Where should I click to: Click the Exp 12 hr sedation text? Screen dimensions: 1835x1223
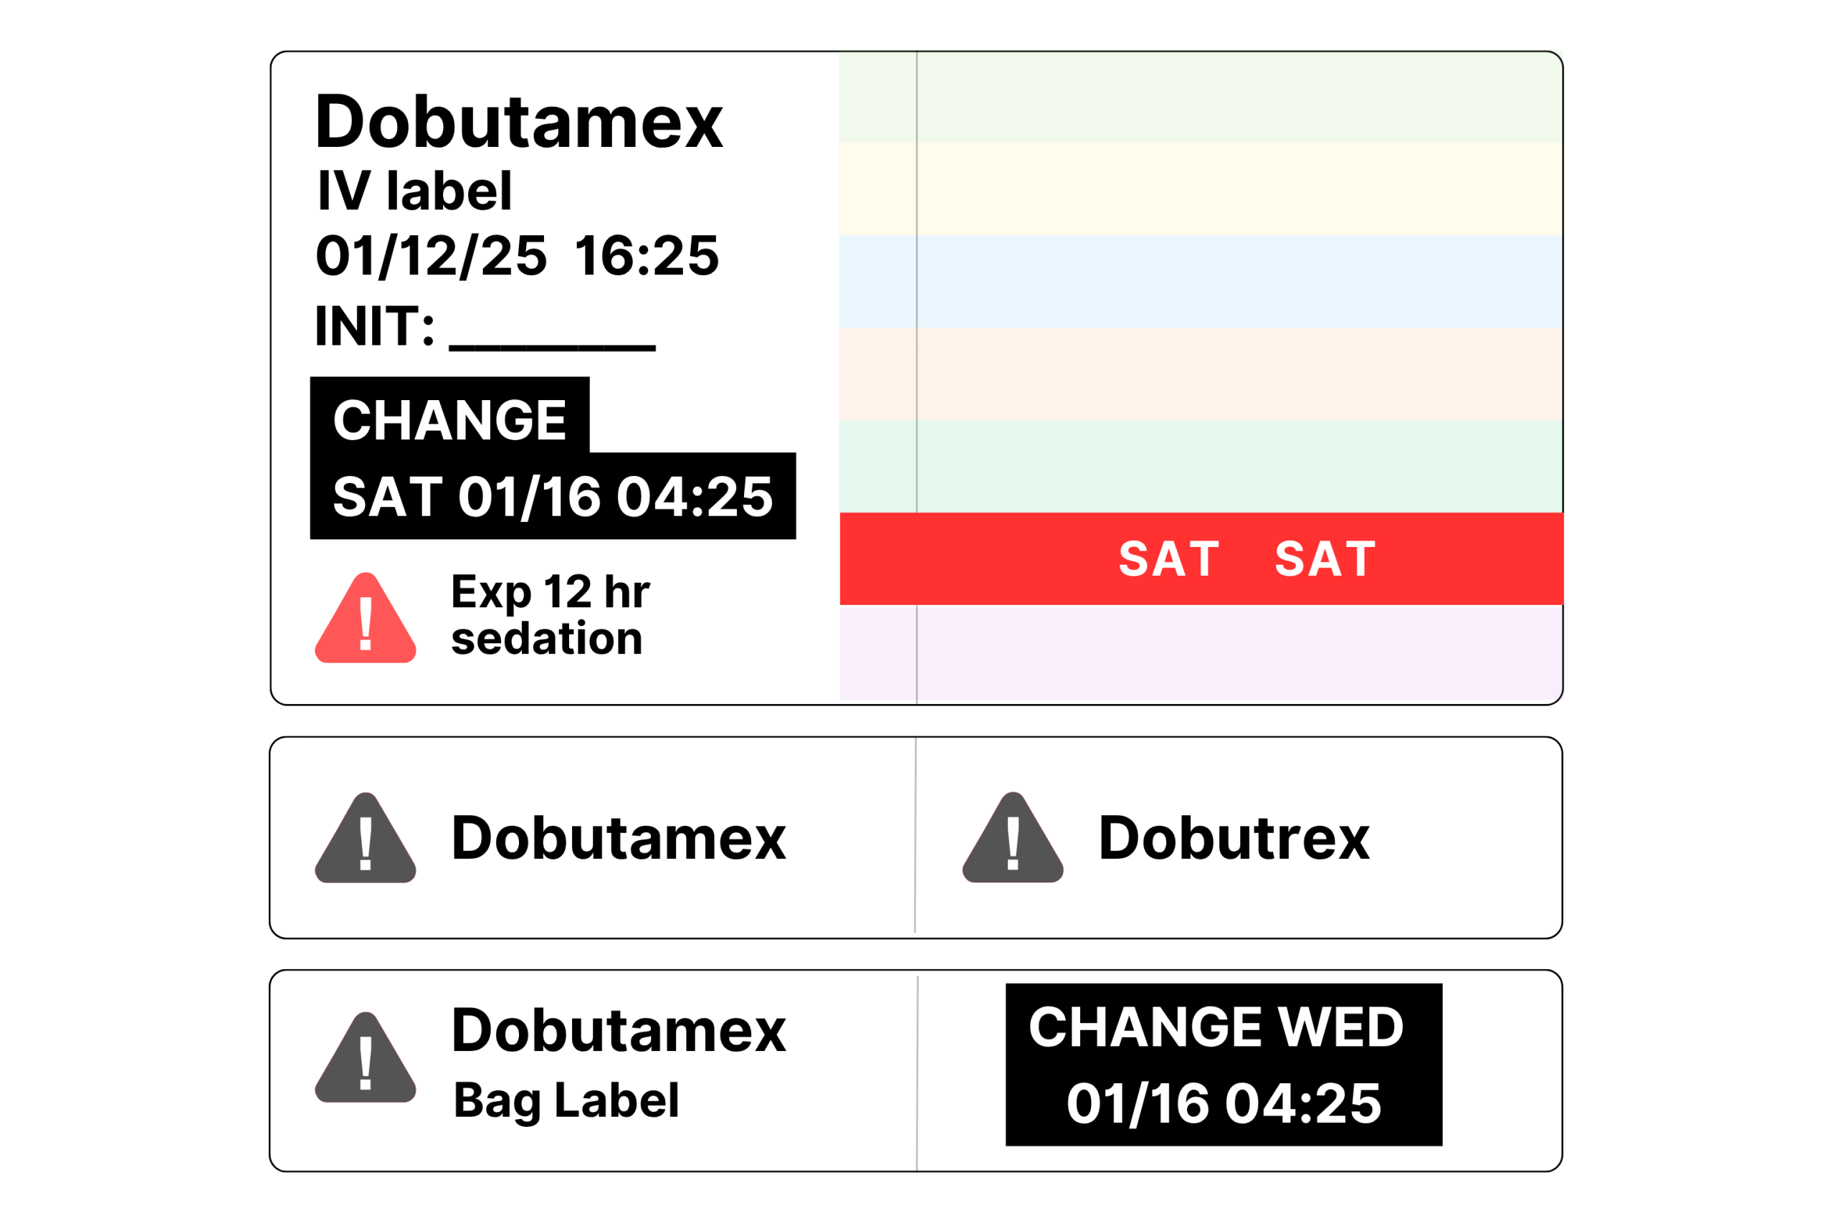(x=550, y=614)
